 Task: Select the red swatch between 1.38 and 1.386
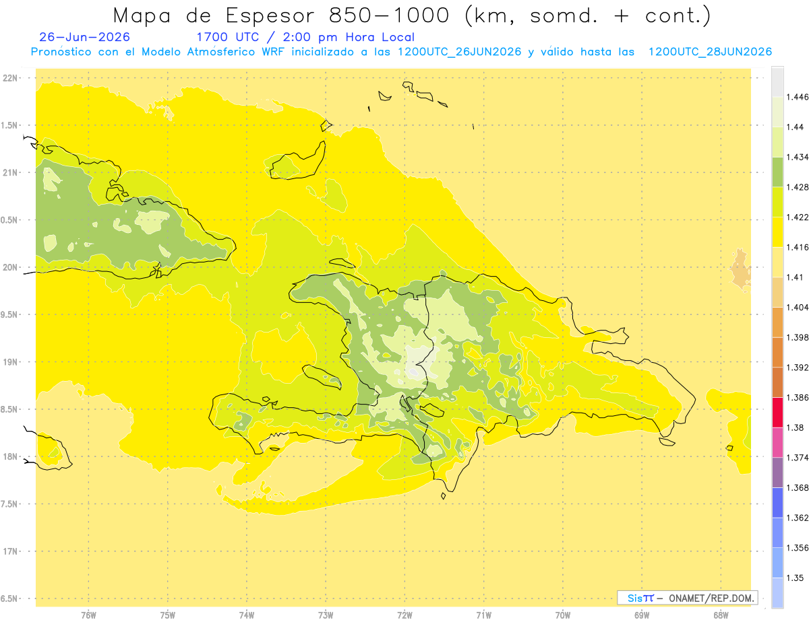(x=777, y=413)
